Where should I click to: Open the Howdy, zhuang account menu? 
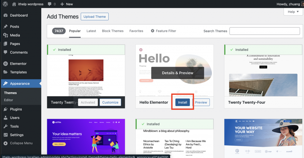pos(289,4)
